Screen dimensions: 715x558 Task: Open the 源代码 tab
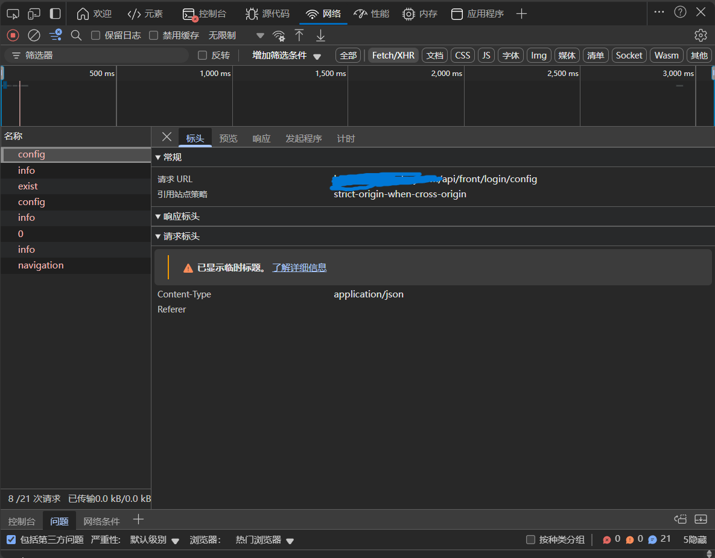click(x=267, y=14)
